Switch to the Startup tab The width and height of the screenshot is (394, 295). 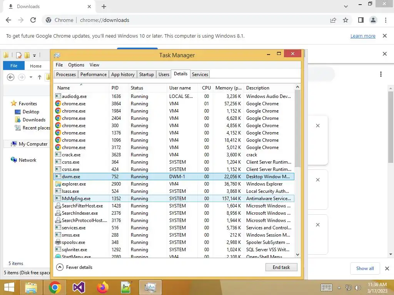tap(147, 74)
